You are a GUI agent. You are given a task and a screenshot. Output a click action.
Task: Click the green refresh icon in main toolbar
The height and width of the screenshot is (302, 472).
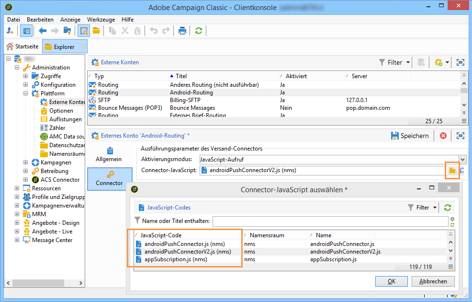click(198, 31)
